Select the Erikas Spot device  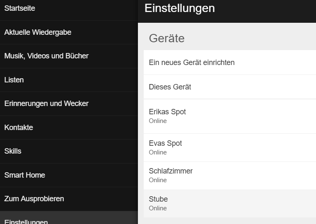tap(167, 112)
